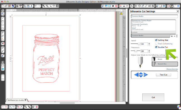This screenshot has width=181, height=110.
Task: Paste using the clipboard Paste icon
Action: click(28, 6)
